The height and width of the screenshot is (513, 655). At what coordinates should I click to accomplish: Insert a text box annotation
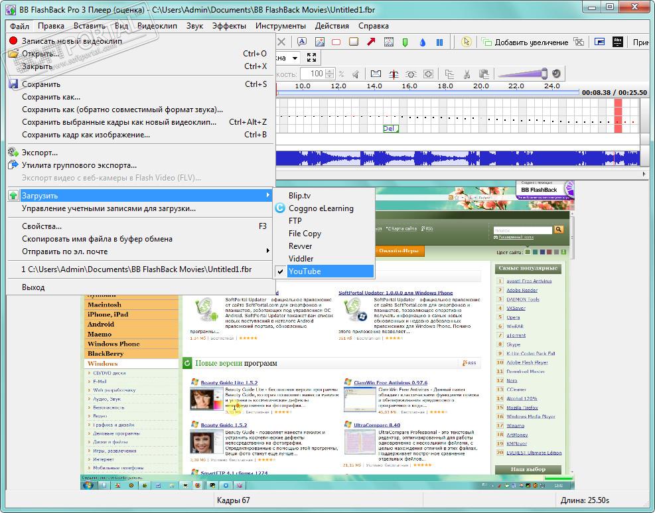(x=301, y=42)
